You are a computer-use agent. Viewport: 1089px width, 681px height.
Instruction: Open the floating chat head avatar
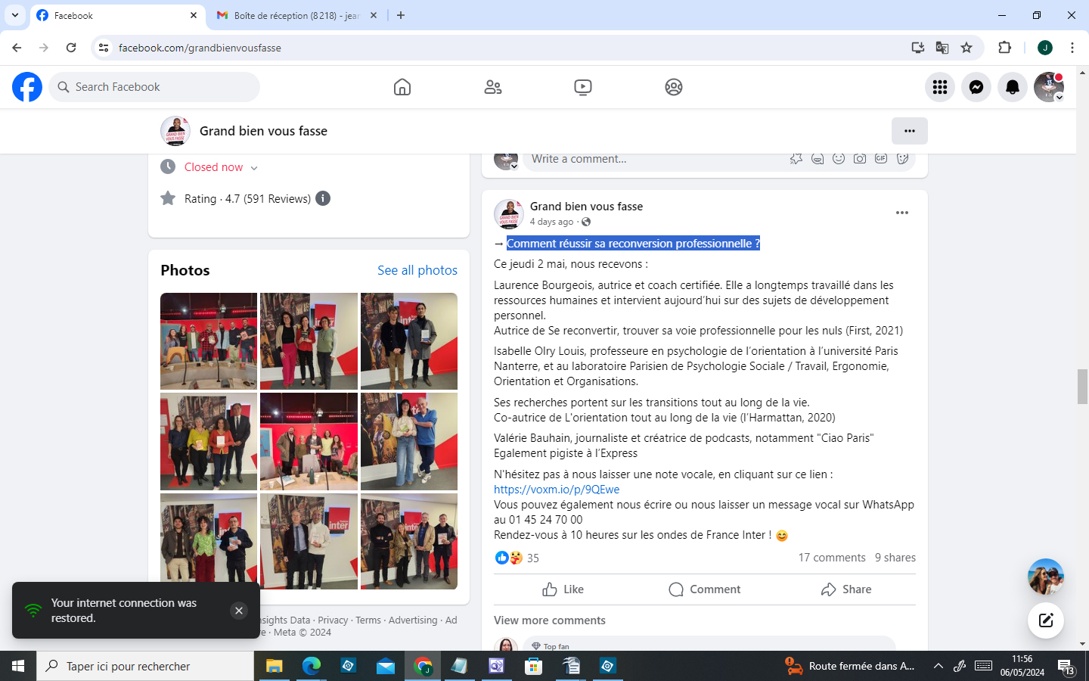tap(1046, 577)
